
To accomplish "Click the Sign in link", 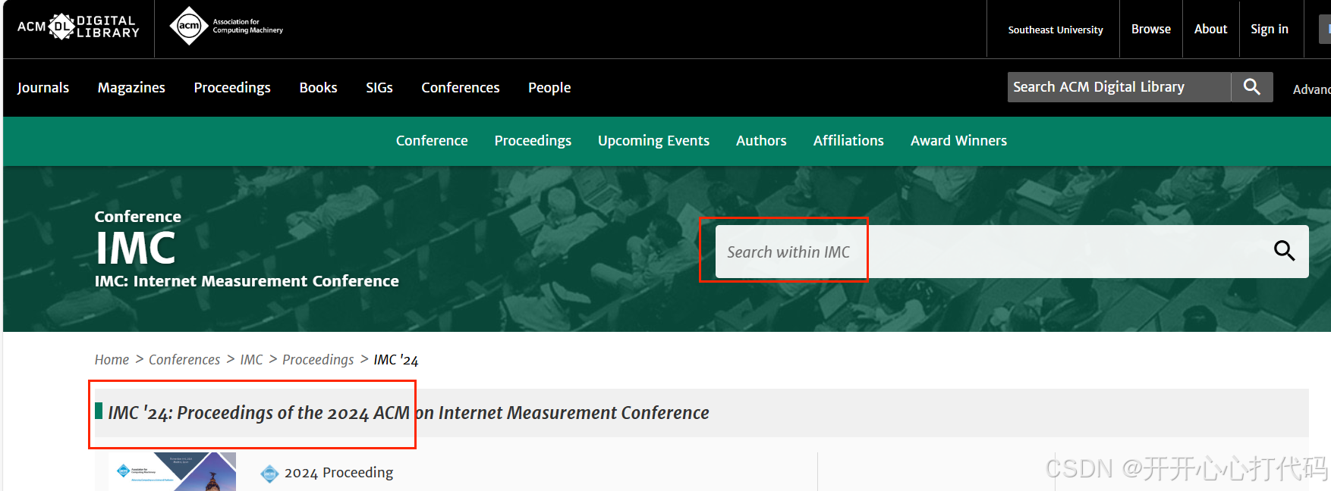I will [x=1270, y=29].
